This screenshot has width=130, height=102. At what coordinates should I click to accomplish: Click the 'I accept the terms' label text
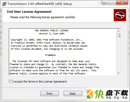pyautogui.click(x=40, y=81)
